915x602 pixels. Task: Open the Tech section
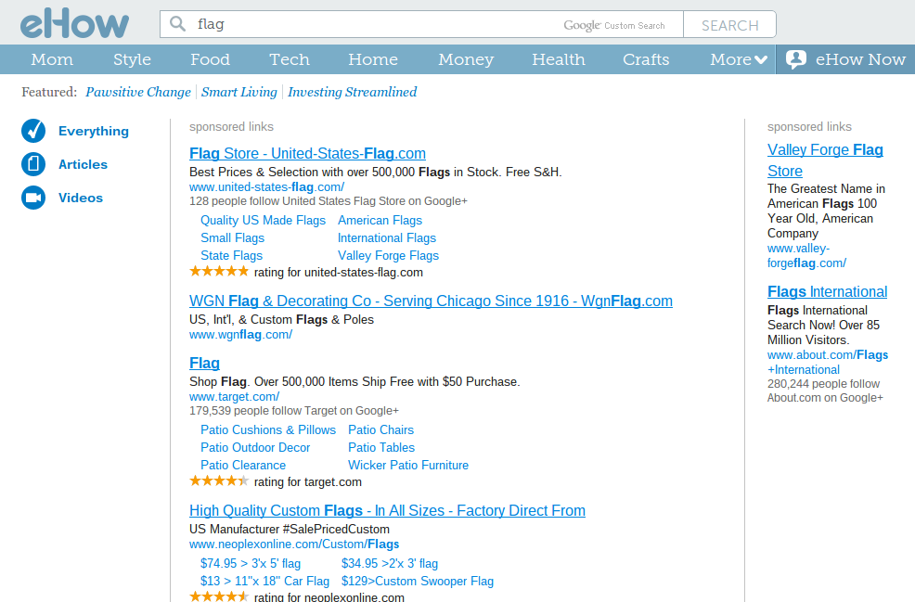(289, 58)
